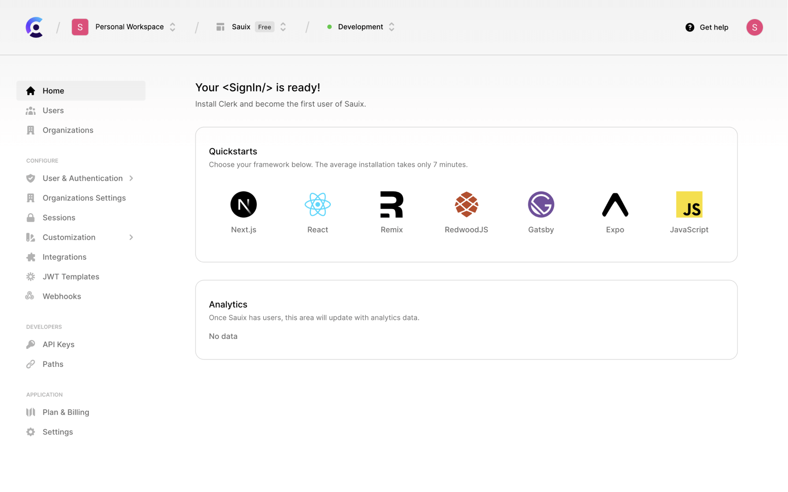Click the Personal Workspace label
Screen dimensions: 788x492
(x=129, y=27)
